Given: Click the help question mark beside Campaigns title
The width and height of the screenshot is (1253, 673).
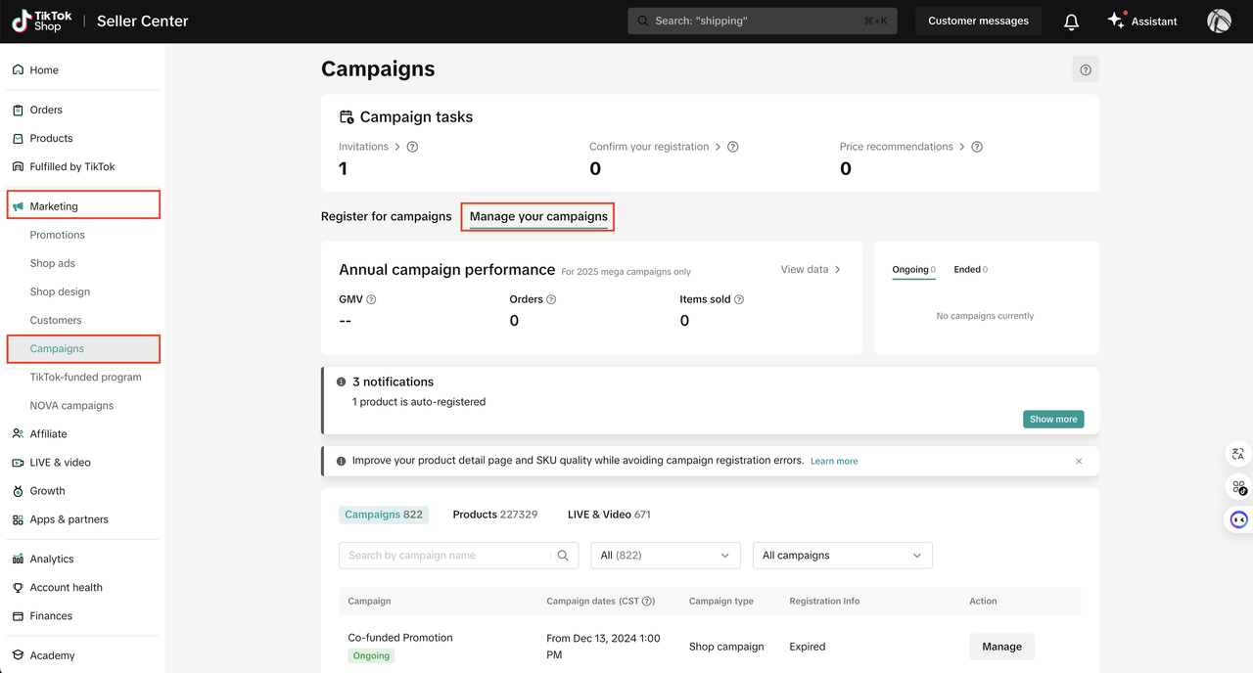Looking at the screenshot, I should 1086,69.
